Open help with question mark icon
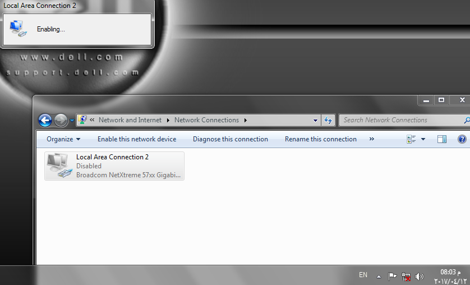Image resolution: width=470 pixels, height=285 pixels. (x=462, y=139)
